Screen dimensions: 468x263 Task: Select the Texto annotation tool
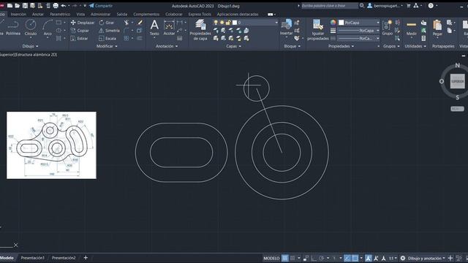[154, 28]
